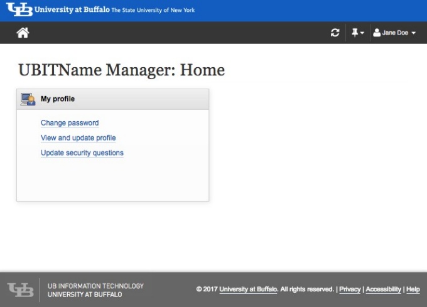Click the gray UB logo in the footer
This screenshot has width=427, height=307.
point(20,289)
